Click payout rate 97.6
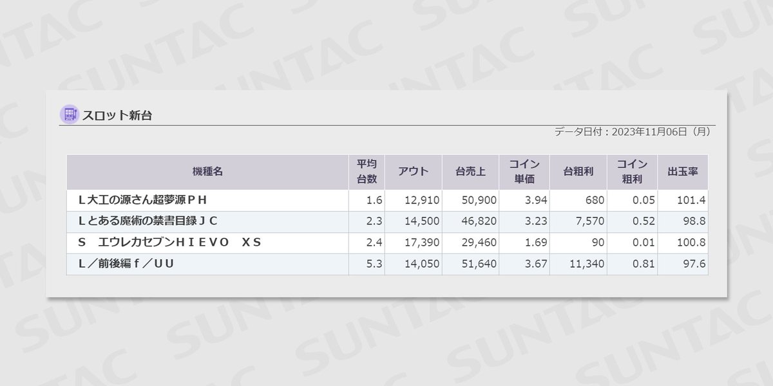773x386 pixels. click(694, 264)
